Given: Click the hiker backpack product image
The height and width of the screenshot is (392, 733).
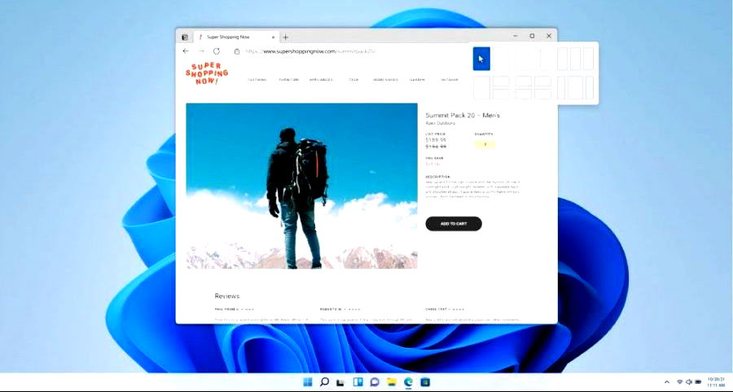Looking at the screenshot, I should pyautogui.click(x=301, y=186).
